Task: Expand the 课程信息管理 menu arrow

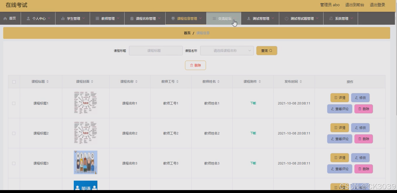Action: (x=200, y=18)
